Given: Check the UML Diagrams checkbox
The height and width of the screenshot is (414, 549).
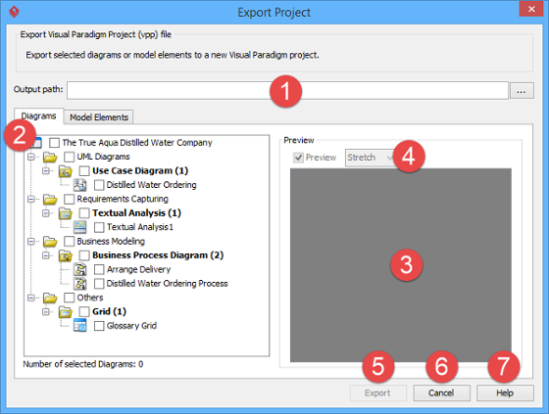Looking at the screenshot, I should coord(69,157).
